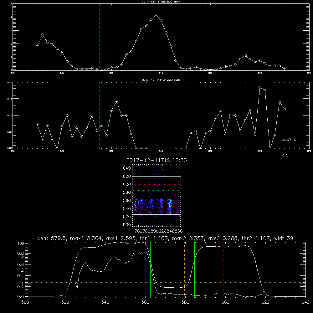Click left green dashed line in dusk plot
Image resolution: width=313 pixels, height=313 pixels.
click(x=100, y=115)
